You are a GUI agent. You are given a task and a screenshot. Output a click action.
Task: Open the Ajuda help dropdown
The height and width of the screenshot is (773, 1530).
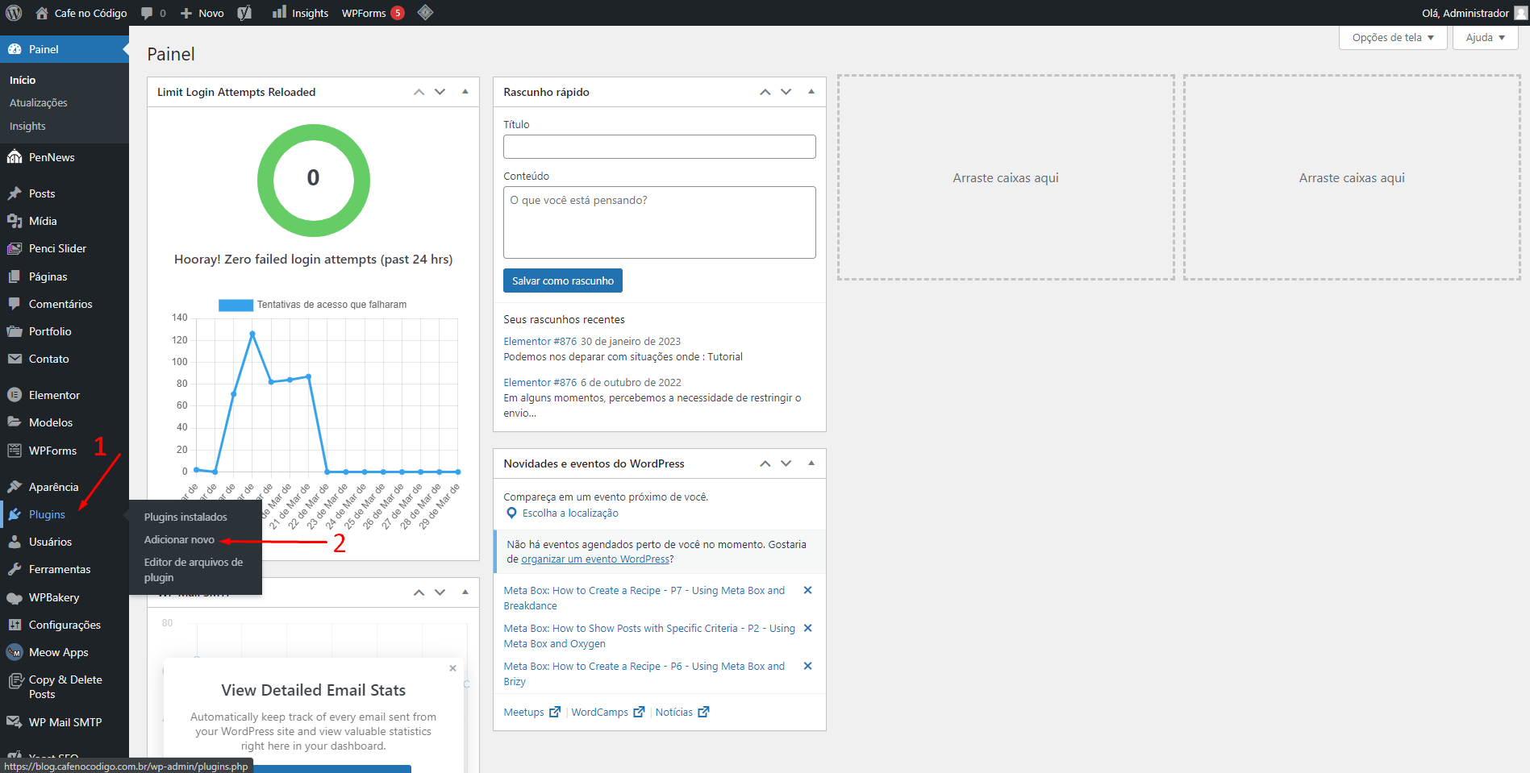click(1485, 37)
